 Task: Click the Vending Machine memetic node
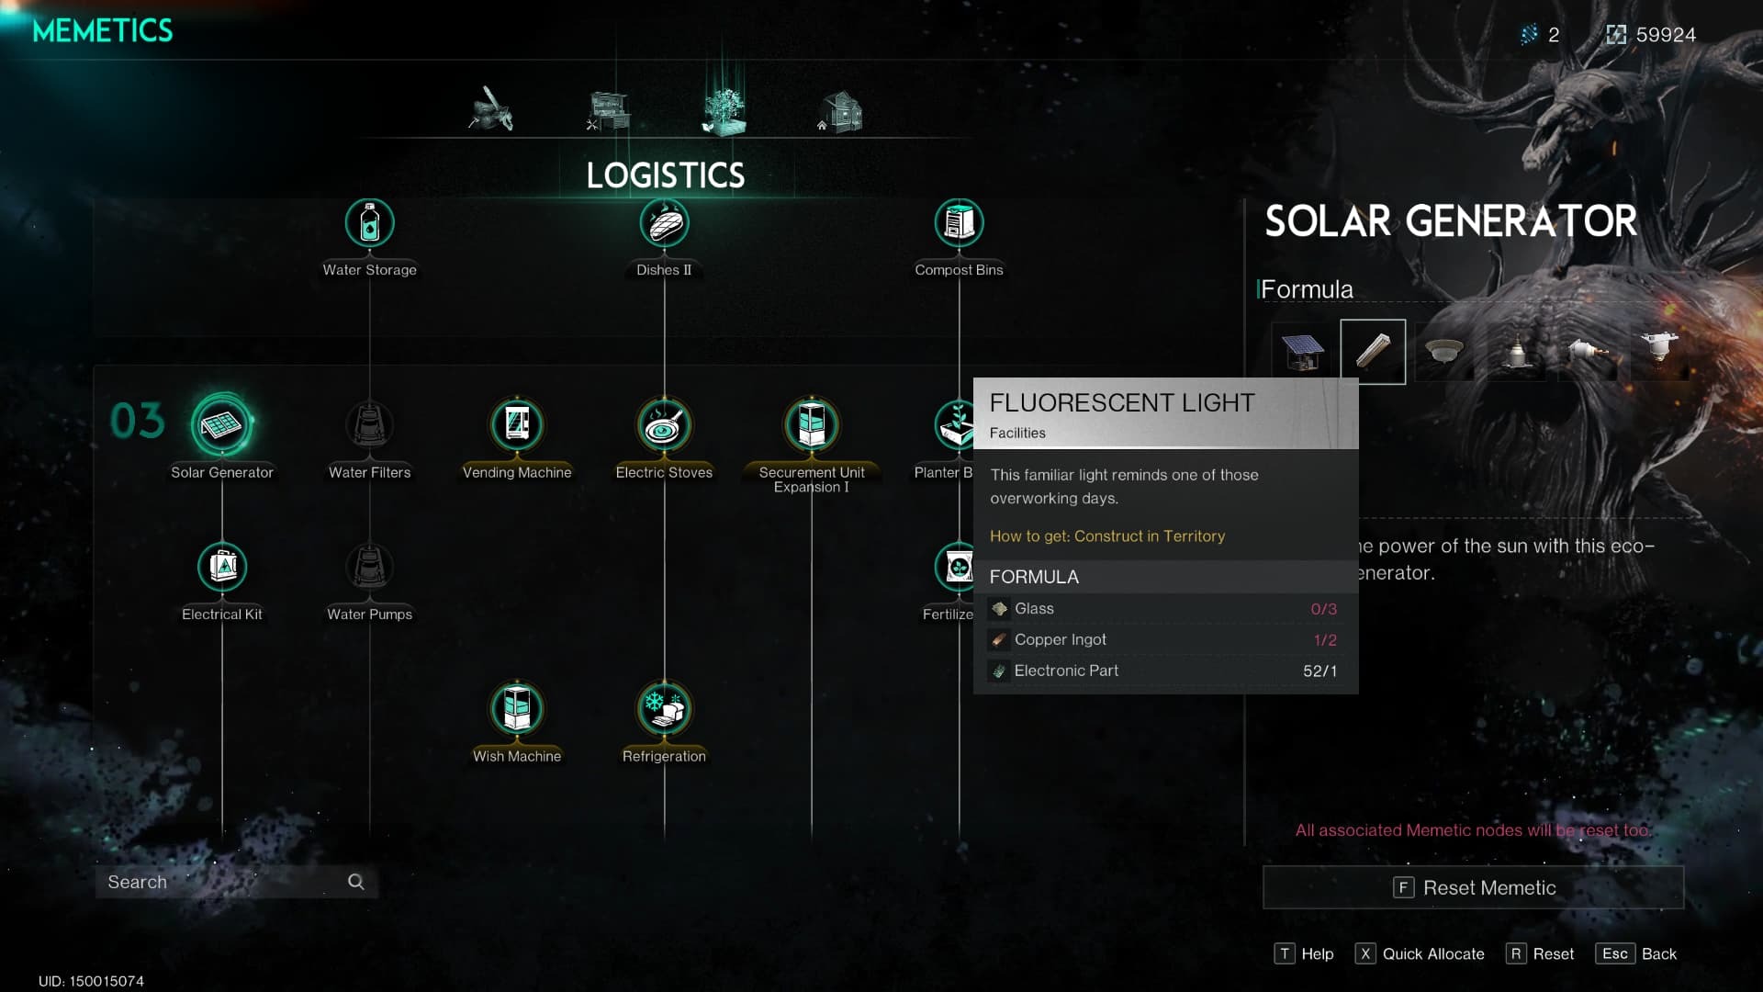(517, 425)
